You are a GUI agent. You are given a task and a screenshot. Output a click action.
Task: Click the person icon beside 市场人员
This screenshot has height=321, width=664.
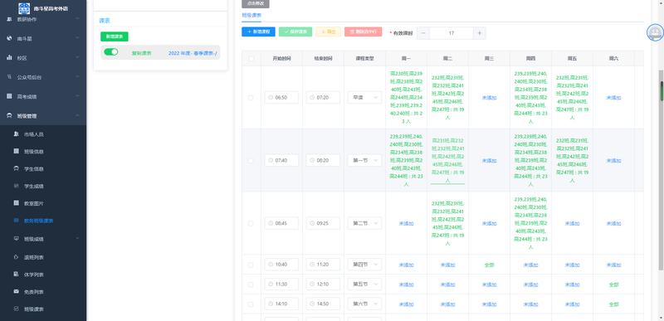(x=16, y=134)
